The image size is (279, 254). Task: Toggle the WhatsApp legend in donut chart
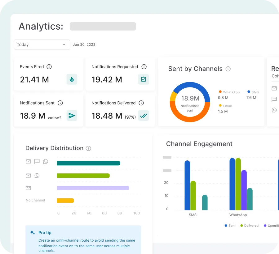click(x=229, y=92)
